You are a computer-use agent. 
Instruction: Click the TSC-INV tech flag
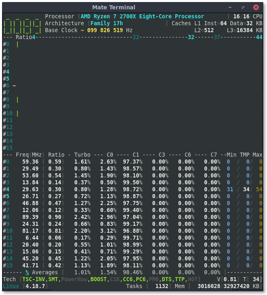click(34, 280)
